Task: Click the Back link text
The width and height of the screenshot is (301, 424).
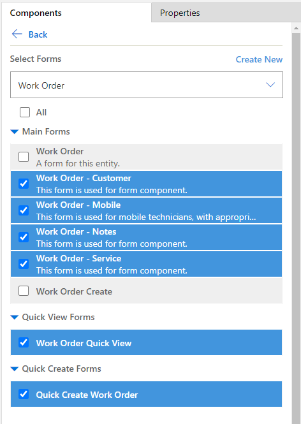Action: point(38,34)
